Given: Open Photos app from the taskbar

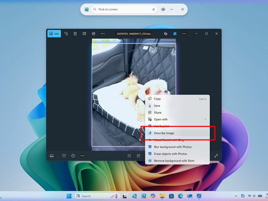Looking at the screenshot, I should click(199, 196).
